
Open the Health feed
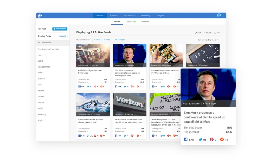coord(41,109)
